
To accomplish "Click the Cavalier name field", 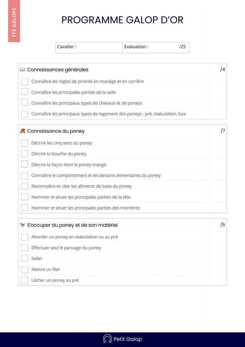I will (x=98, y=47).
